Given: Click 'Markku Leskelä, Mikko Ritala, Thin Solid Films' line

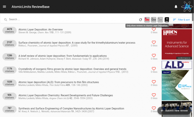Looking at the screenshot, I should (53, 85).
